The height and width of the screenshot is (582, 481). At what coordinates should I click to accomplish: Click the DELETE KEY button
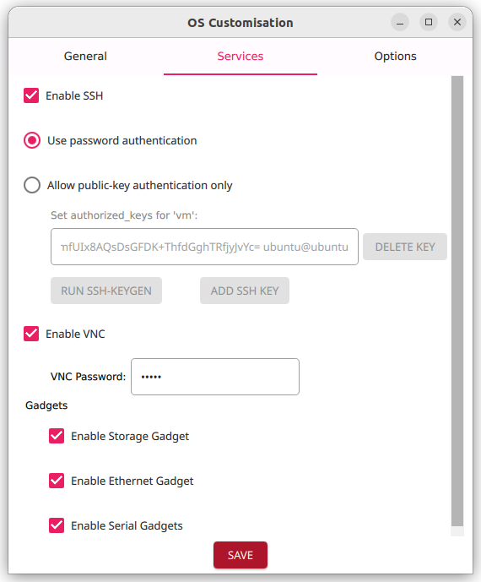pos(405,247)
